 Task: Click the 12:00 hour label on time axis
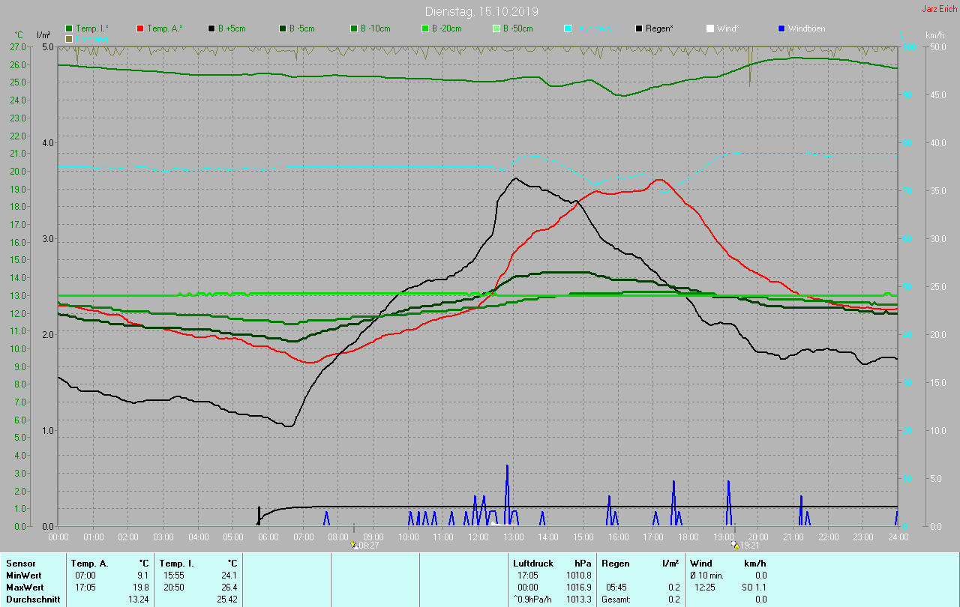pos(478,537)
